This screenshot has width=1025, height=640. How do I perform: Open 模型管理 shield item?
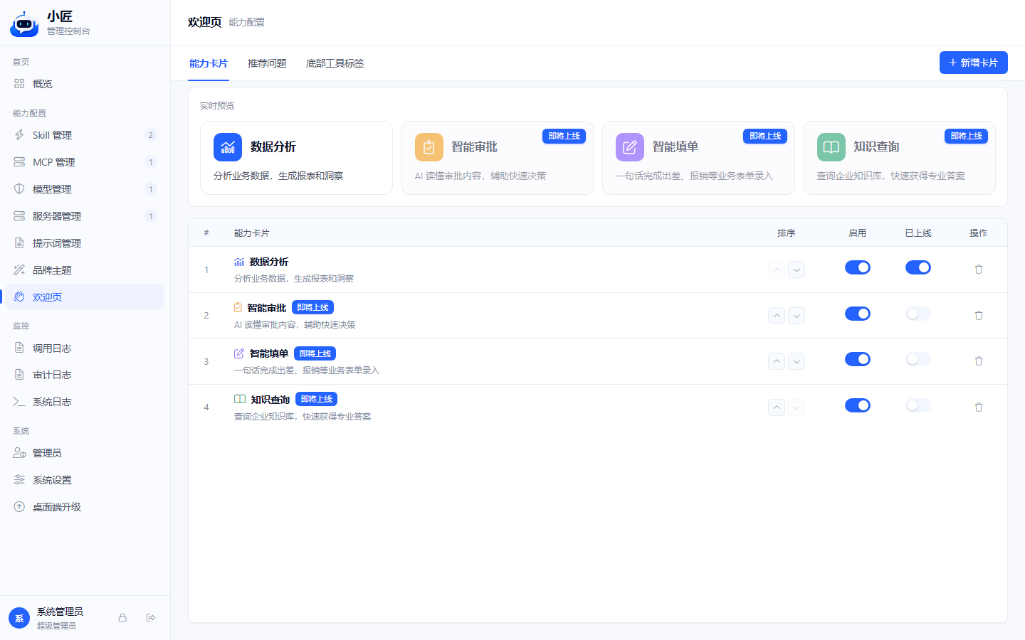(x=85, y=189)
